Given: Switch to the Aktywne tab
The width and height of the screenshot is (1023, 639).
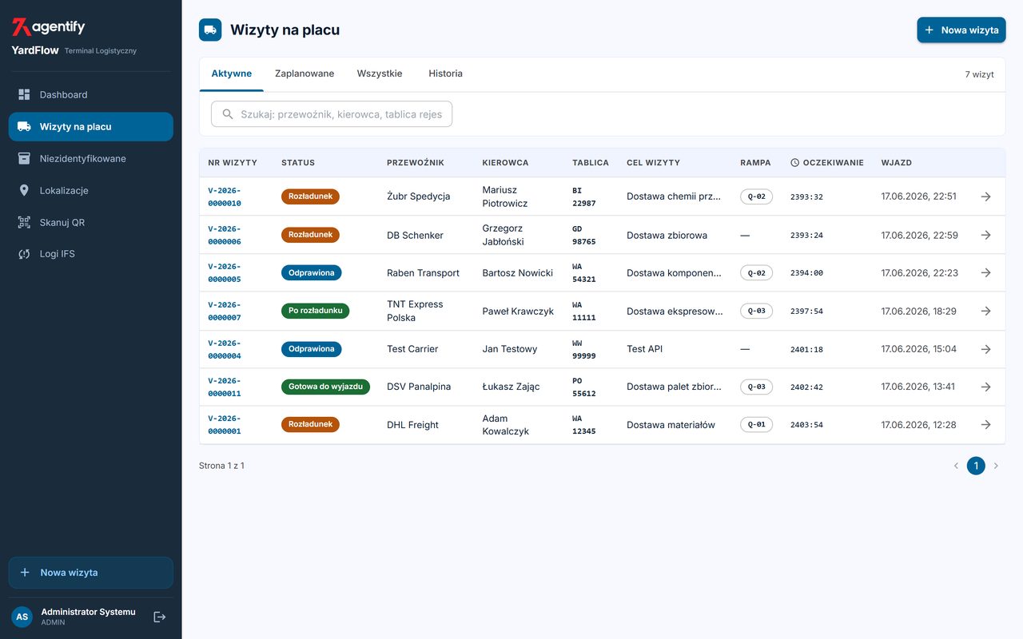Looking at the screenshot, I should coord(232,73).
